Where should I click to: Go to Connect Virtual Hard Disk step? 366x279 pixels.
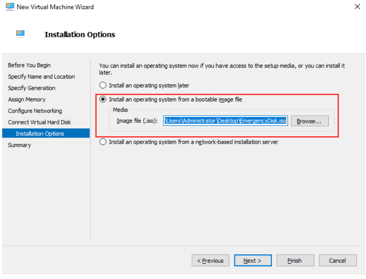tap(39, 122)
